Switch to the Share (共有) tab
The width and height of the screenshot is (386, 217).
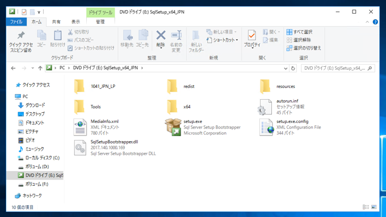tap(56, 22)
